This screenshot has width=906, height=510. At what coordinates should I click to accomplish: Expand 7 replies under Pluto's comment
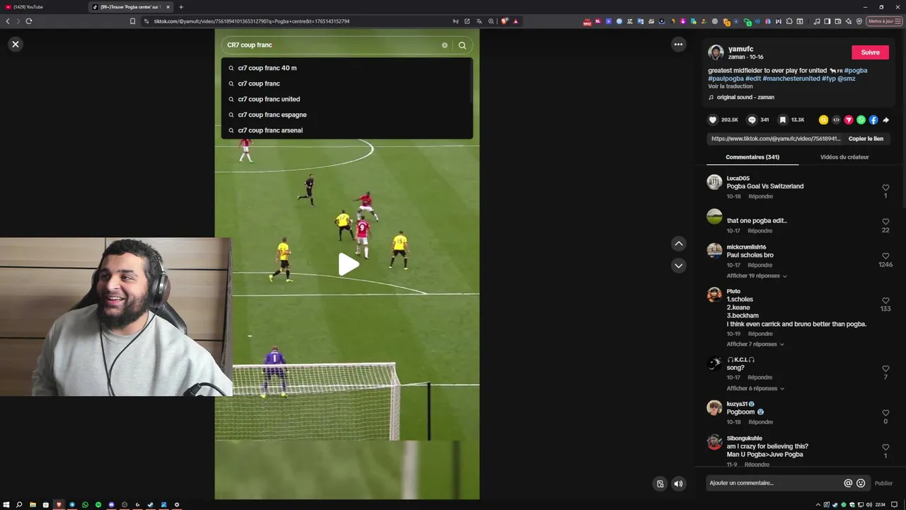pos(755,344)
